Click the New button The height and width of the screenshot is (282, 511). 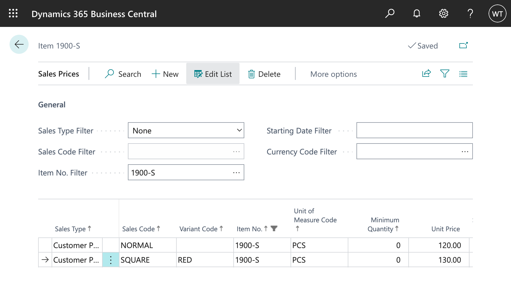165,74
